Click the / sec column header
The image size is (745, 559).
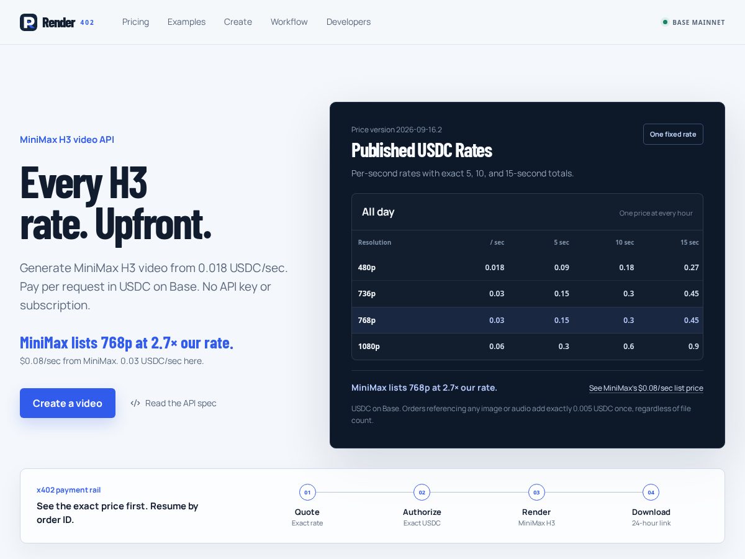(497, 242)
